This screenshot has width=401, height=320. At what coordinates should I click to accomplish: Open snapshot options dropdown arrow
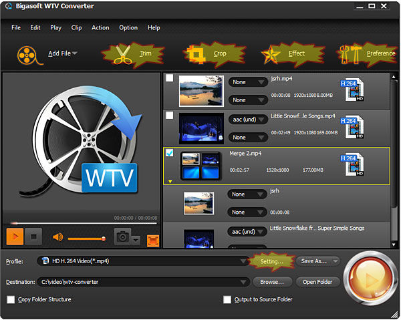tap(136, 240)
